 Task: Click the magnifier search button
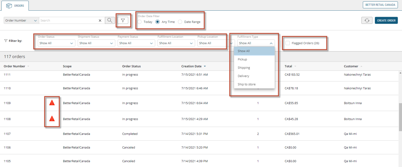pyautogui.click(x=110, y=20)
